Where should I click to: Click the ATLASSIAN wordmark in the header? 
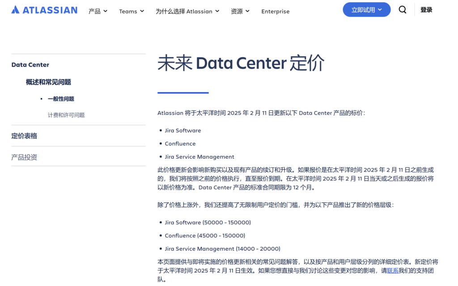[x=50, y=9]
